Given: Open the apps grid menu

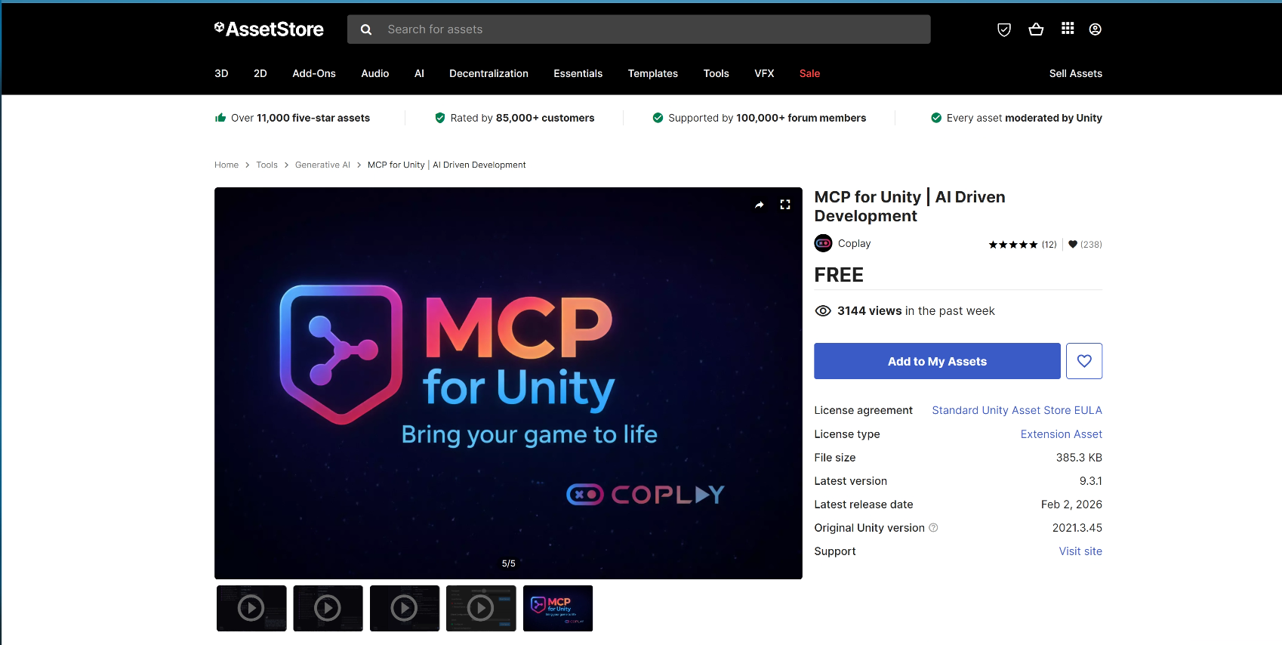Looking at the screenshot, I should pyautogui.click(x=1068, y=29).
